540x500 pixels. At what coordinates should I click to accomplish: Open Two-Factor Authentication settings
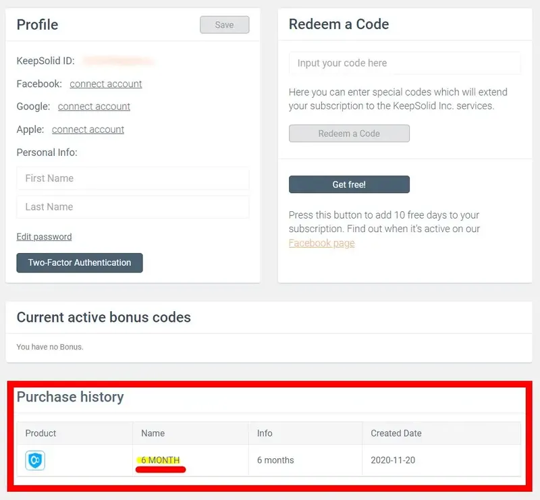click(80, 262)
